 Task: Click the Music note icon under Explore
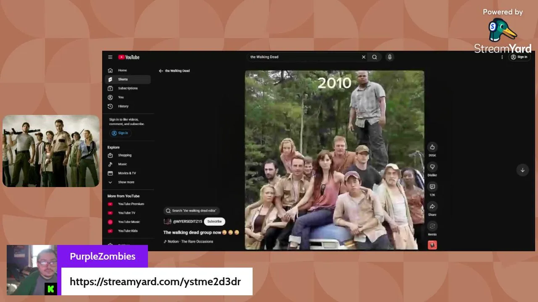pos(110,164)
